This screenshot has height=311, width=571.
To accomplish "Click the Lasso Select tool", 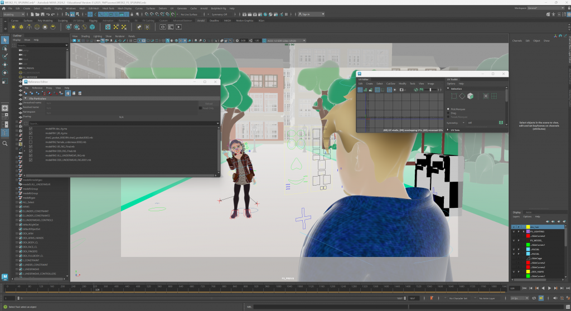I will (5, 48).
